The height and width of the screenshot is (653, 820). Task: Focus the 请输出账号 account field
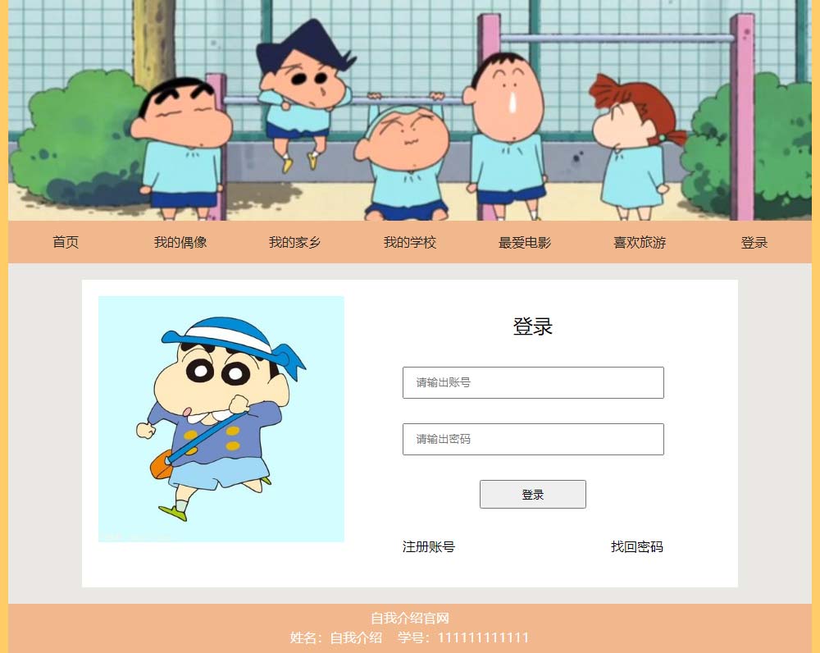coord(533,382)
